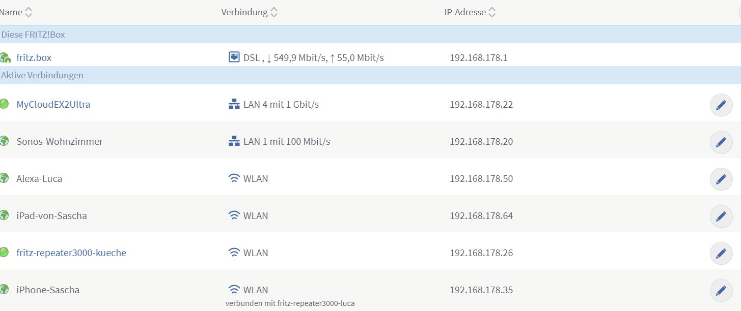Viewport: 741px width, 311px height.
Task: Click the globe icon beside Sonos-Wohnzimmer
Action: (4, 141)
